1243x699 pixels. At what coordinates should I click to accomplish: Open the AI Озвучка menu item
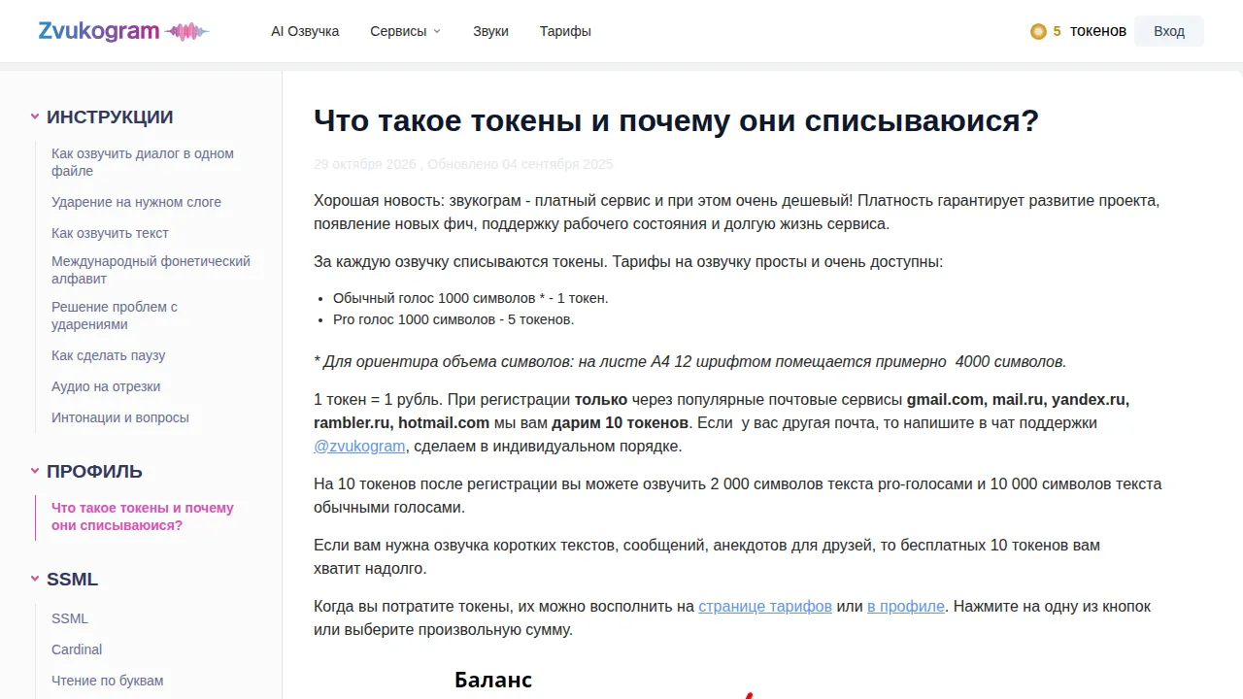tap(305, 31)
